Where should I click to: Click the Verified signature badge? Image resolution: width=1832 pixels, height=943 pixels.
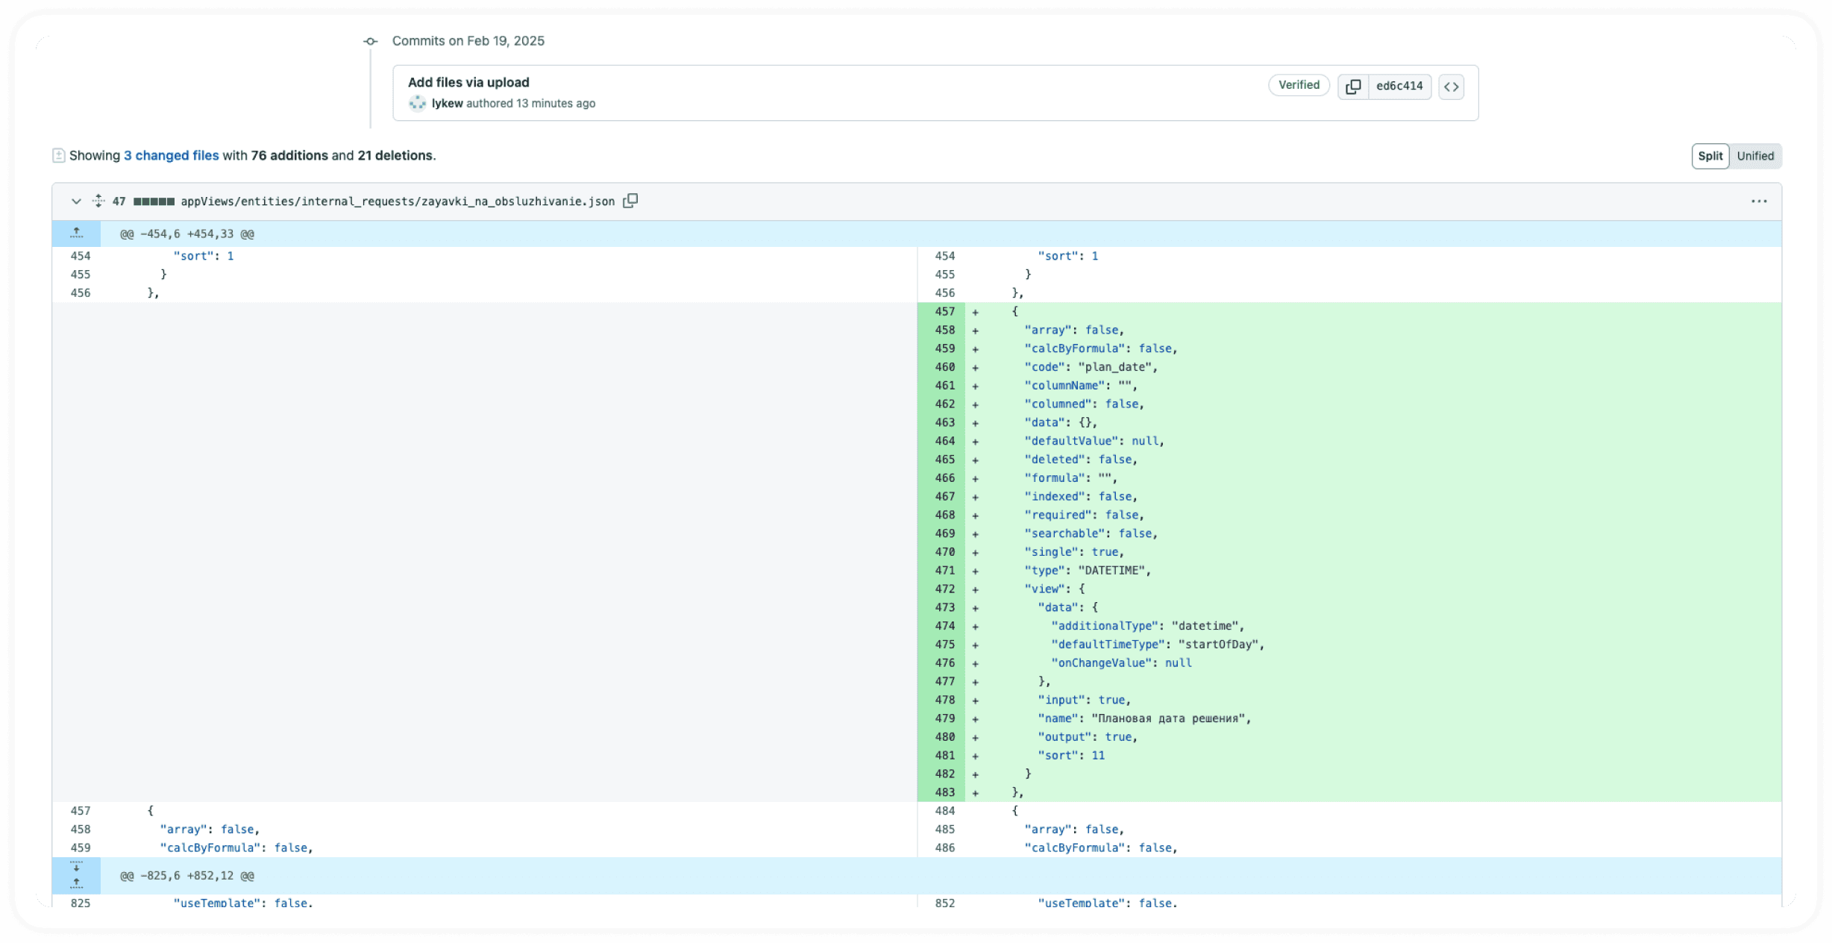[x=1298, y=85]
